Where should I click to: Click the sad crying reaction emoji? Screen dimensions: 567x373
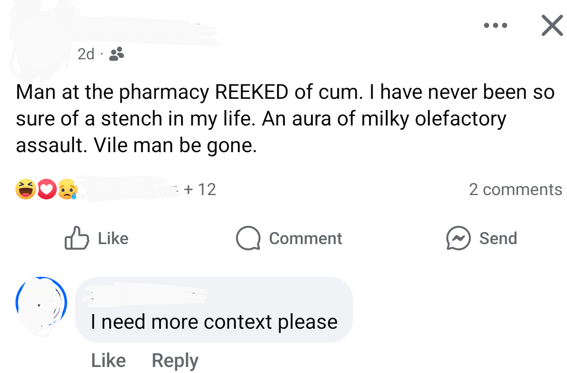(68, 190)
